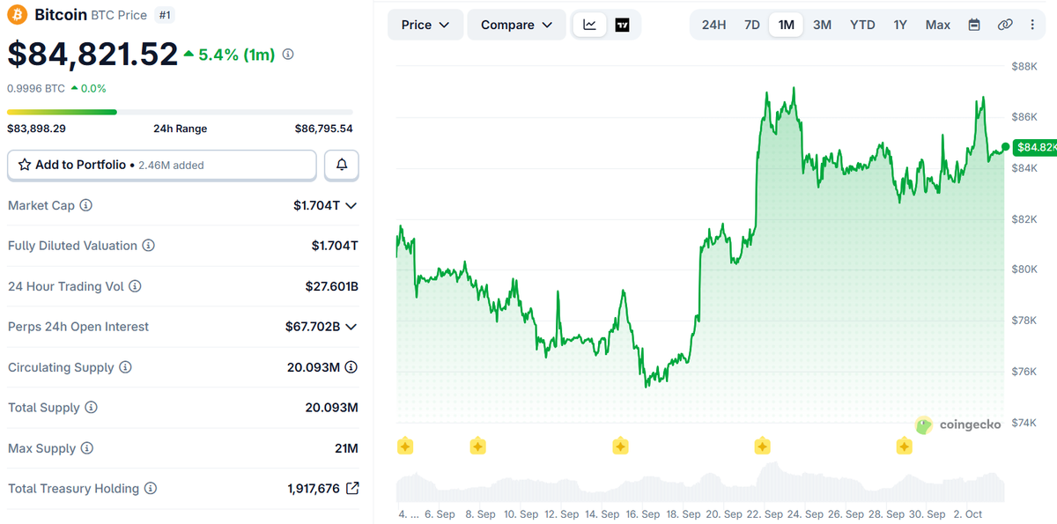Open external link icon beside 1,917,676
This screenshot has height=524, width=1057.
click(352, 488)
